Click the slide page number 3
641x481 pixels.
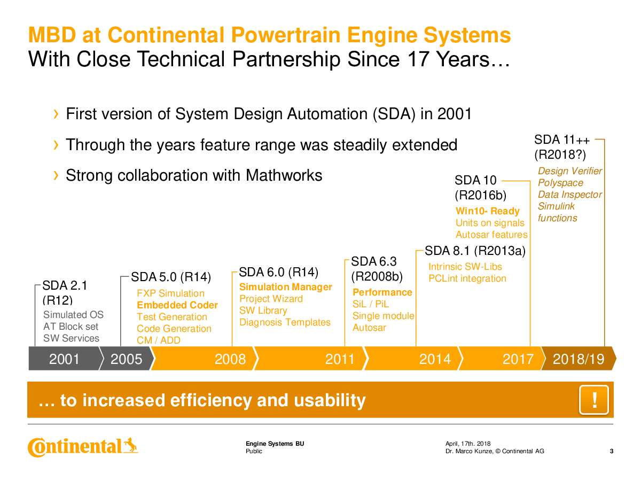pyautogui.click(x=612, y=451)
